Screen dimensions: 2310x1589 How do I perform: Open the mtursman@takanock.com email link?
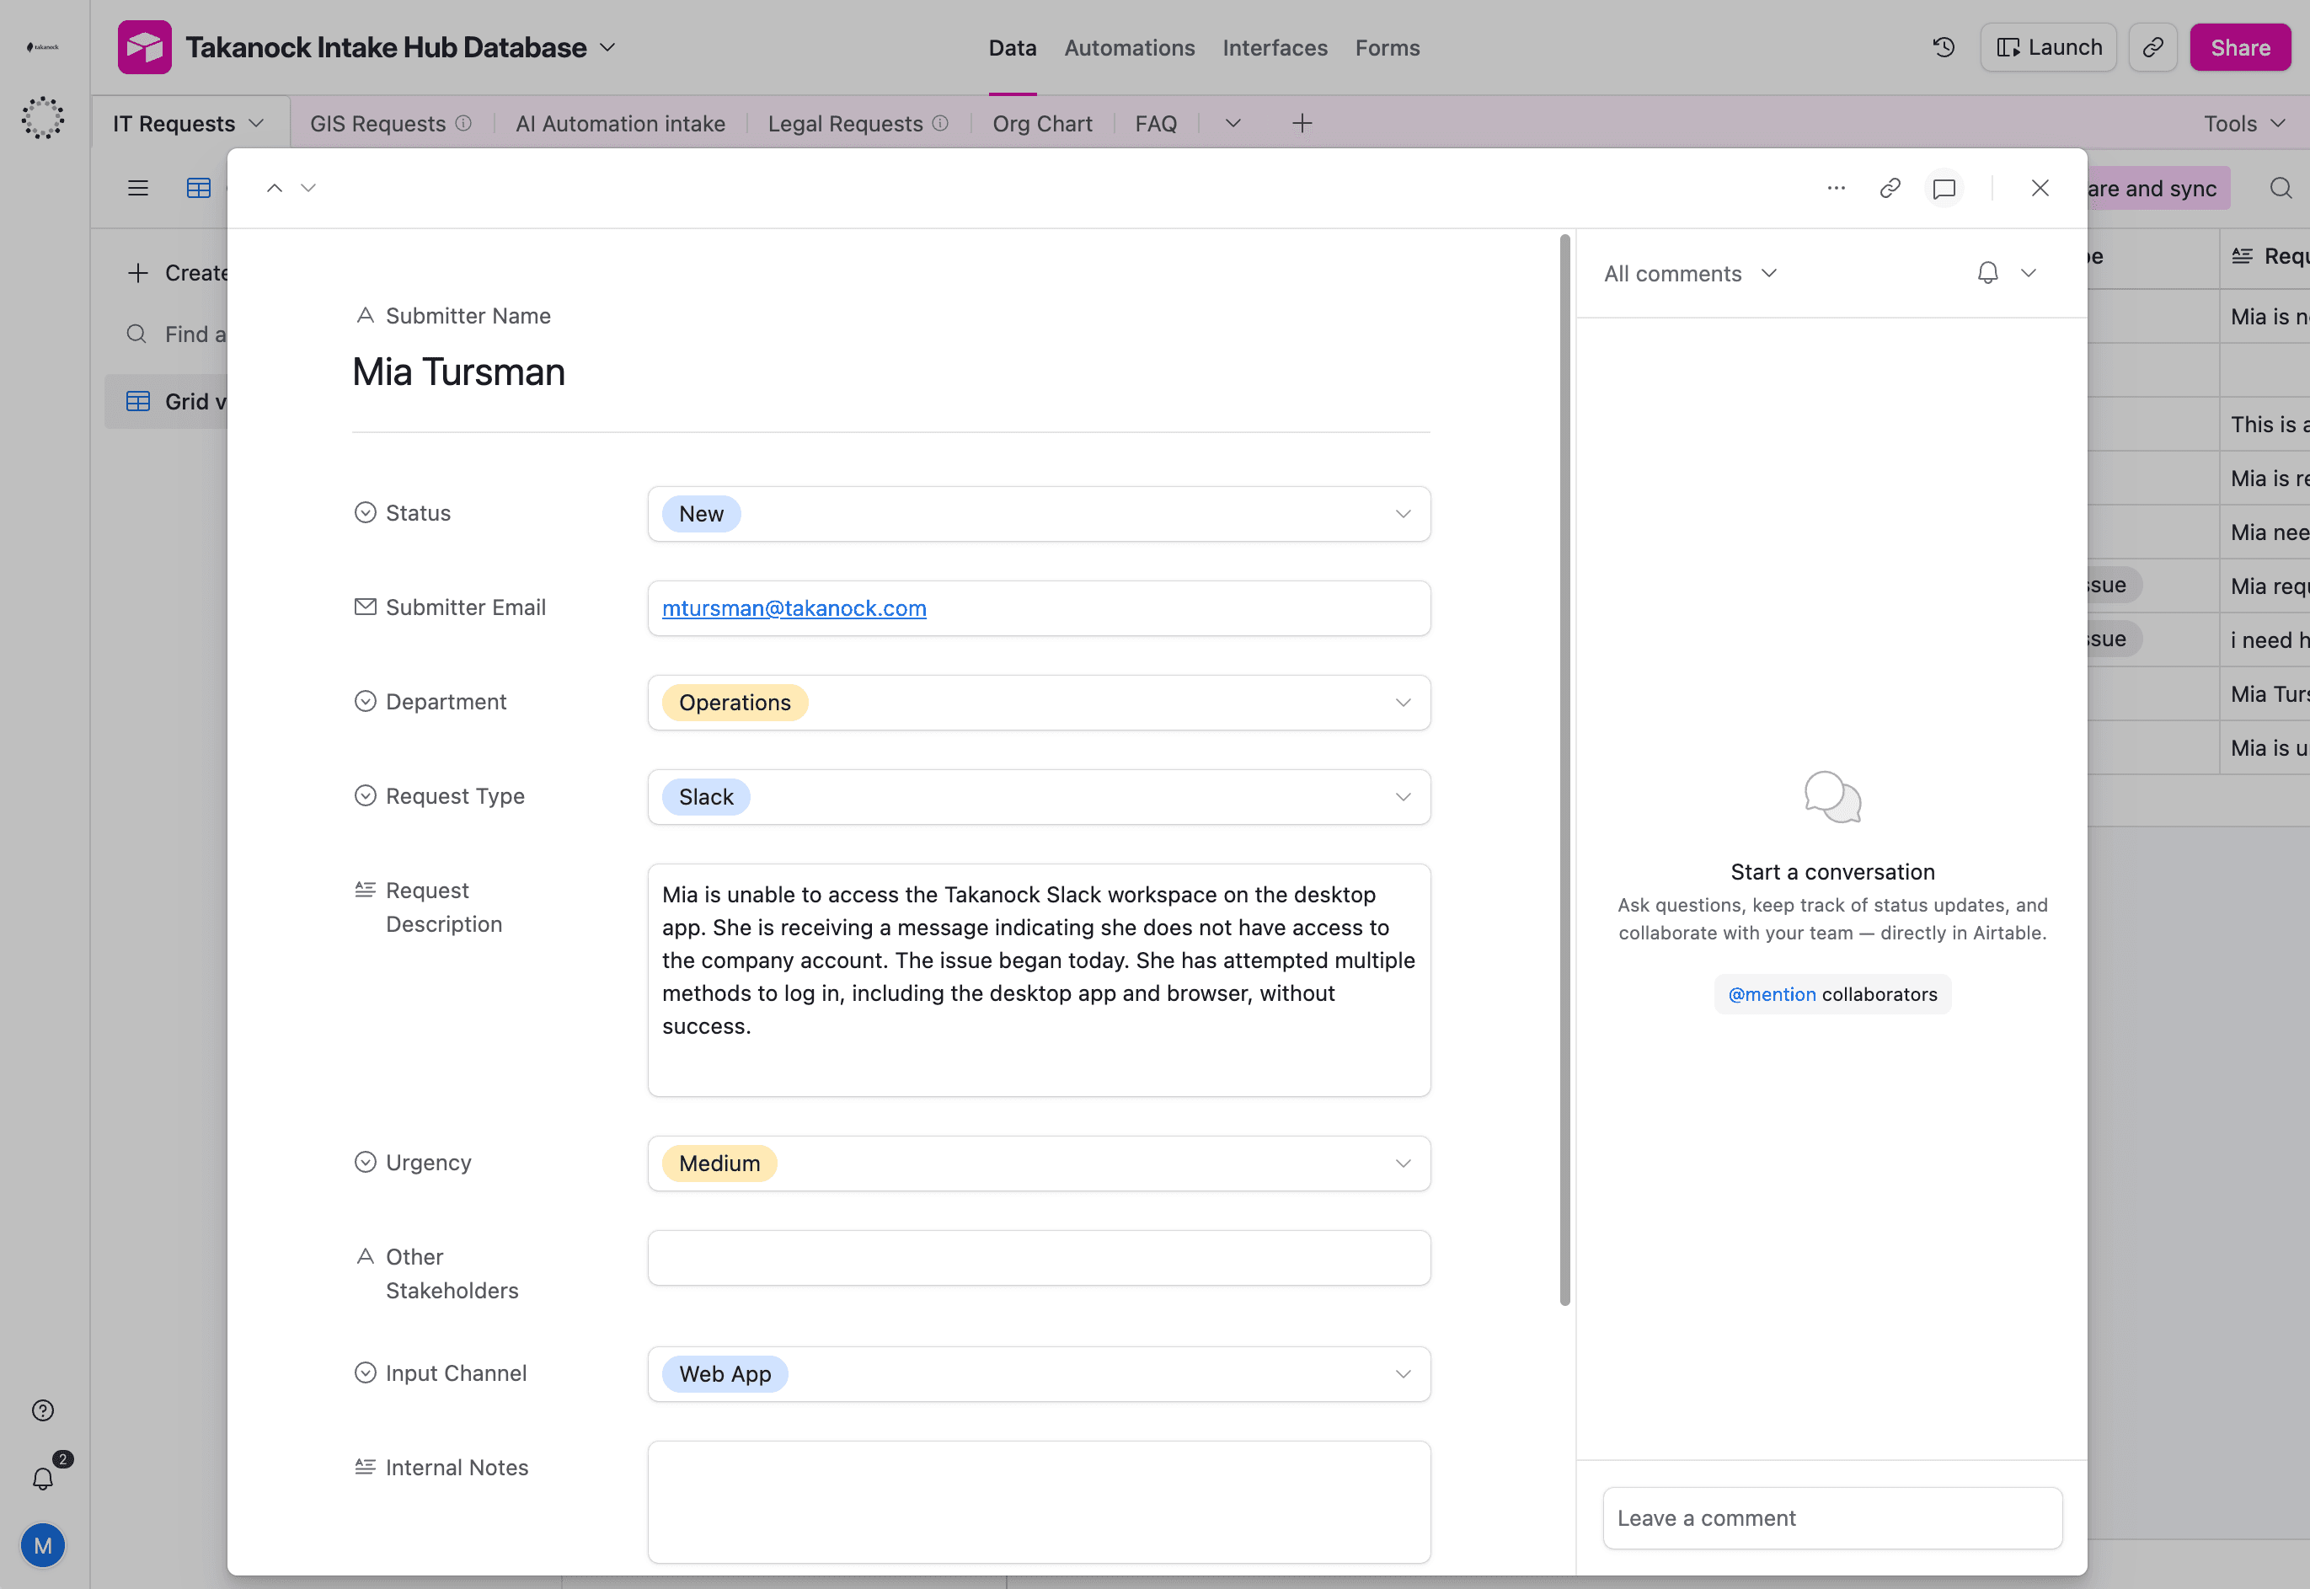tap(794, 608)
